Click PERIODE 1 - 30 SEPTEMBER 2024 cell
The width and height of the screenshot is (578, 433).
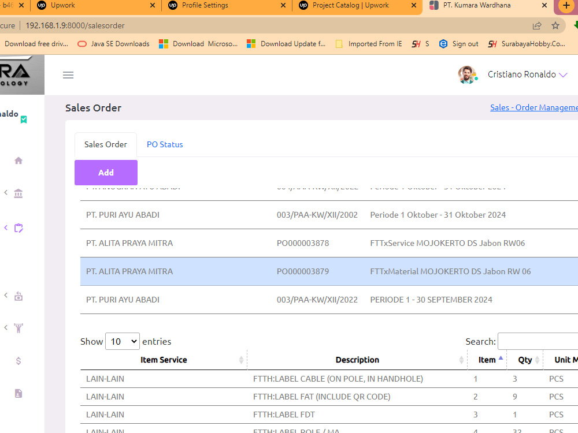pos(431,300)
